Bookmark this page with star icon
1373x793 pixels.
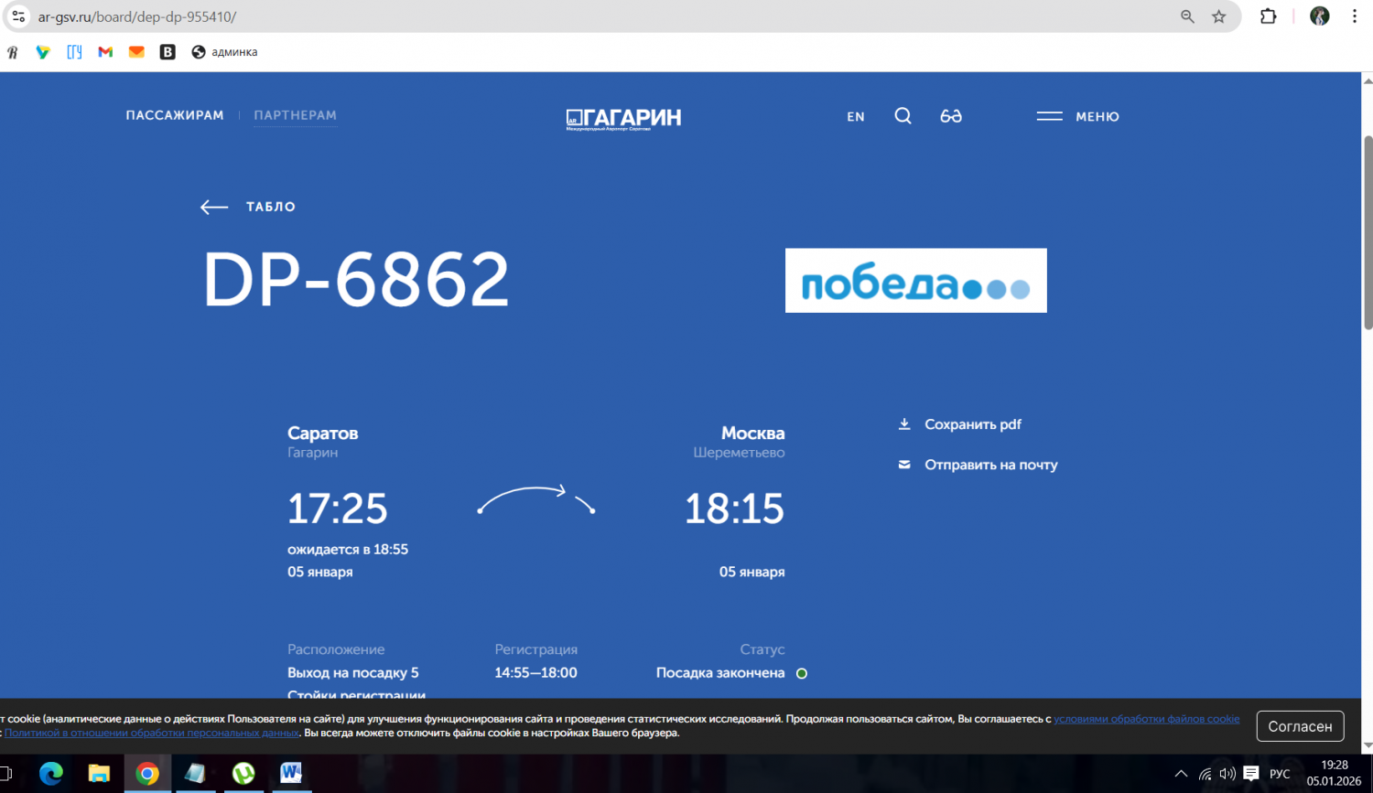1219,16
